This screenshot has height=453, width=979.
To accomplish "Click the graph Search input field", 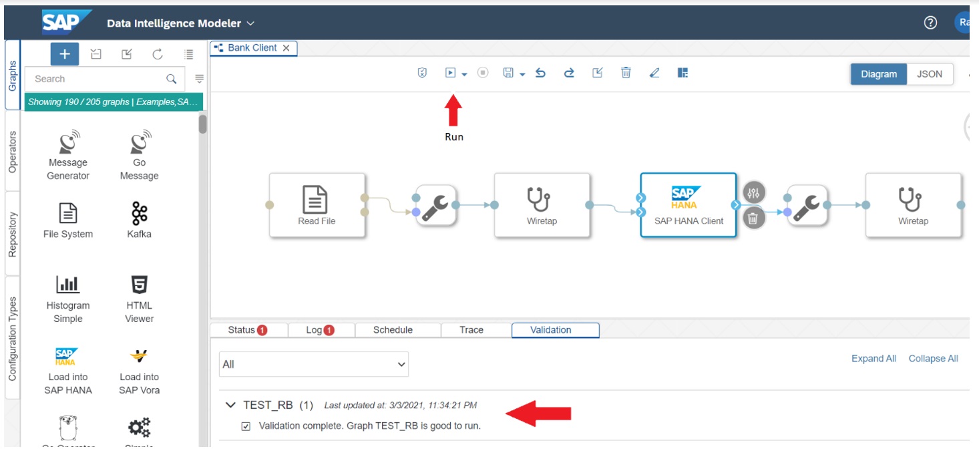I will [97, 79].
